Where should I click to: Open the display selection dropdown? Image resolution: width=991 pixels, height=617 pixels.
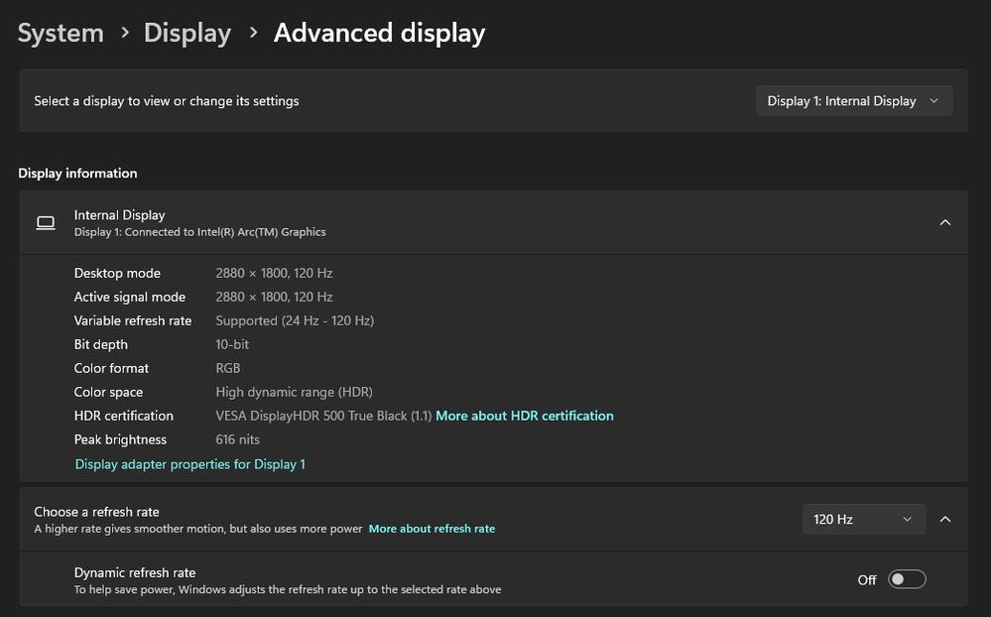(853, 100)
